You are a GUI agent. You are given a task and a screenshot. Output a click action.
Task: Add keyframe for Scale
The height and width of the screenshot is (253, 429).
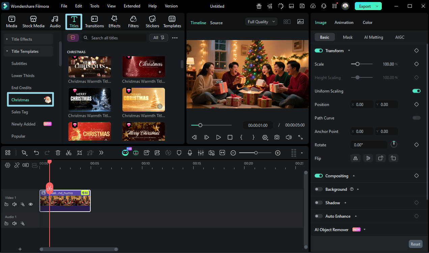click(x=417, y=64)
